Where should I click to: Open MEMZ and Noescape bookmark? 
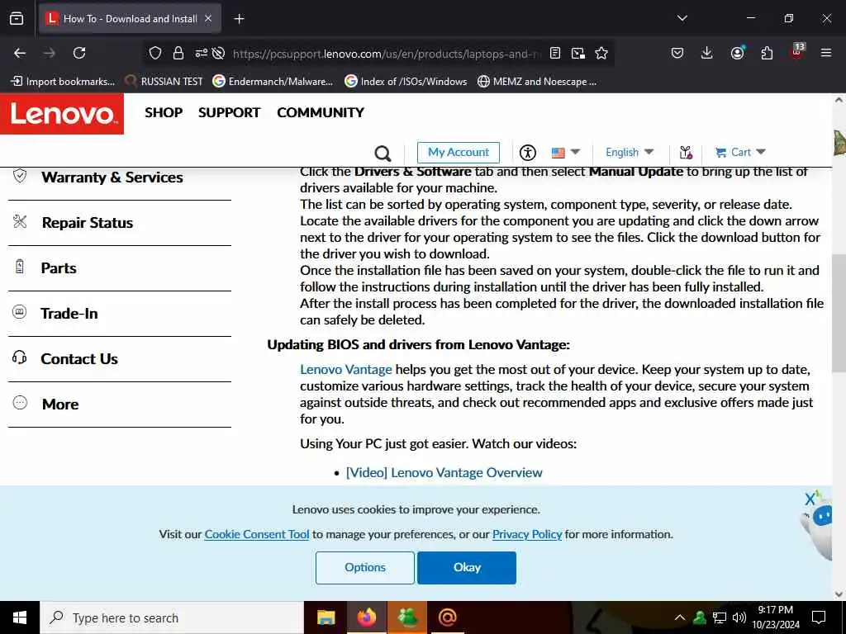(x=537, y=82)
